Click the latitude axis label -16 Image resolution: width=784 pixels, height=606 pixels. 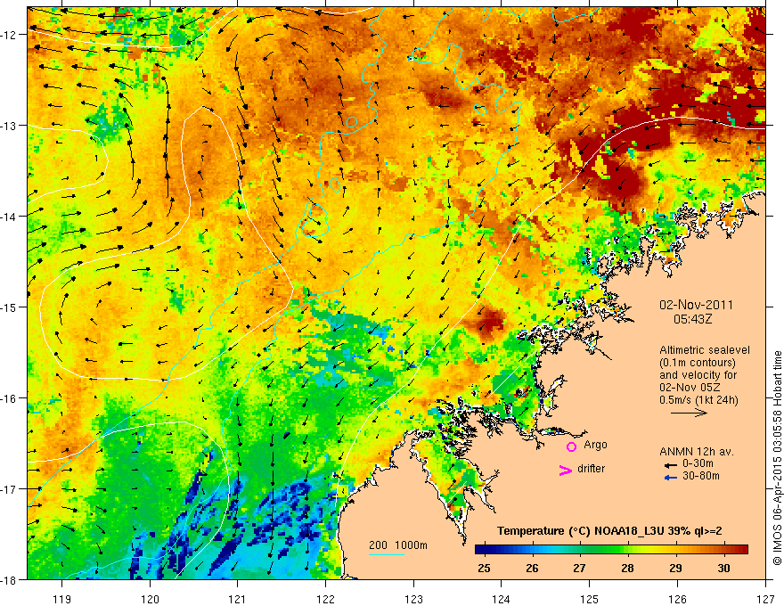pyautogui.click(x=11, y=398)
